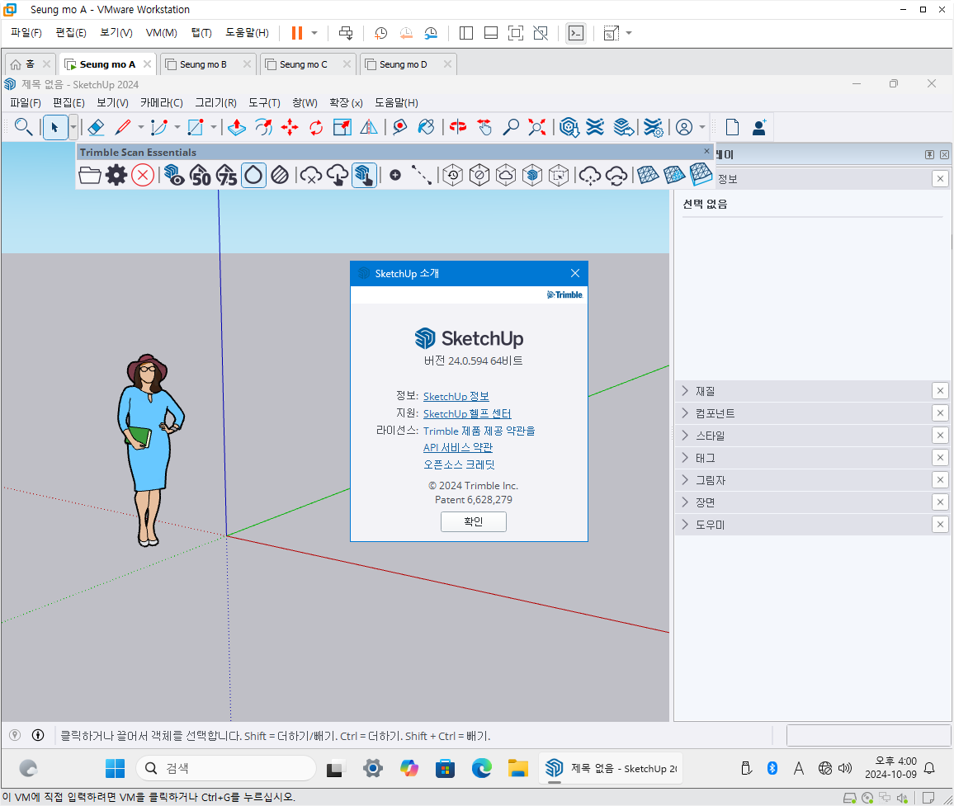Open the API 서비스 약관 link
This screenshot has height=806, width=954.
(458, 448)
